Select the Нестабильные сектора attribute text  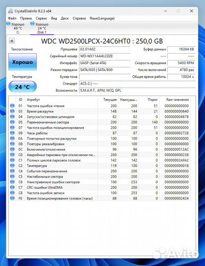click(x=45, y=176)
